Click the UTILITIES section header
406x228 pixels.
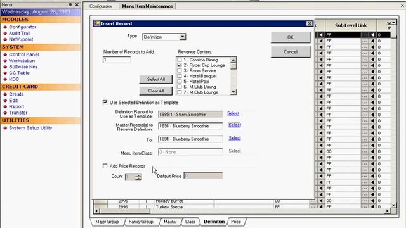[41, 120]
